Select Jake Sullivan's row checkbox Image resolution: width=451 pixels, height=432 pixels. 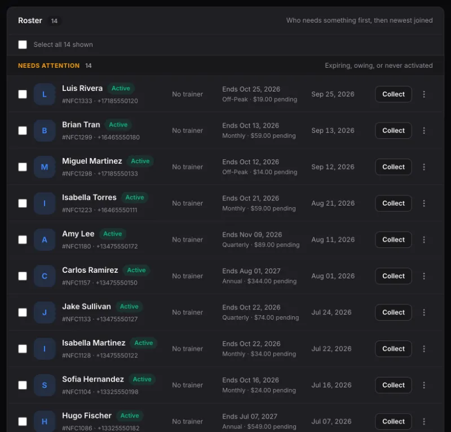pos(23,312)
